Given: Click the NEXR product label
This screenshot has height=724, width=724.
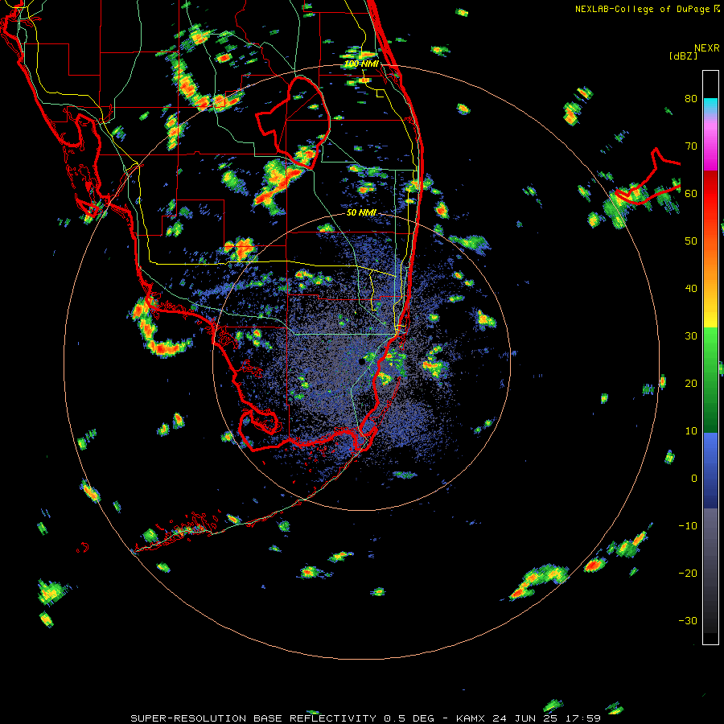Looking at the screenshot, I should pyautogui.click(x=707, y=47).
